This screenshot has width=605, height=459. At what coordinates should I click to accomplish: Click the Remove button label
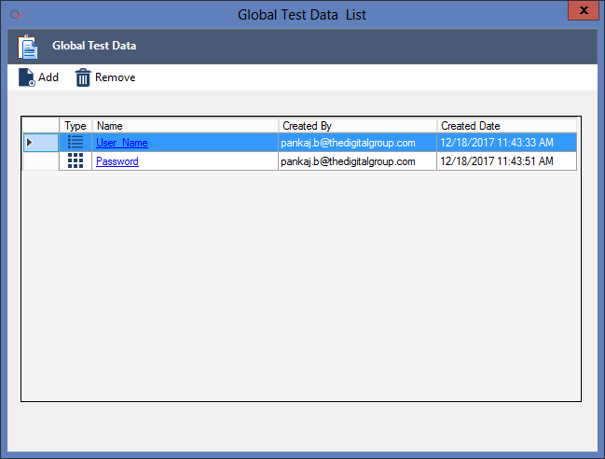click(116, 77)
